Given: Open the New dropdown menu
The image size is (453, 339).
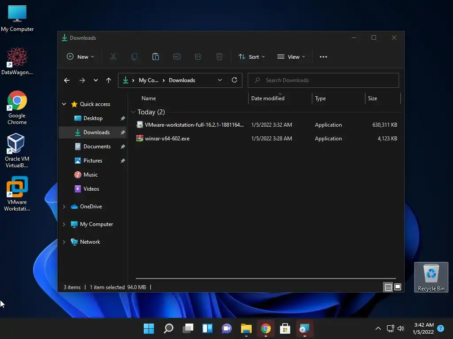Looking at the screenshot, I should coord(81,57).
